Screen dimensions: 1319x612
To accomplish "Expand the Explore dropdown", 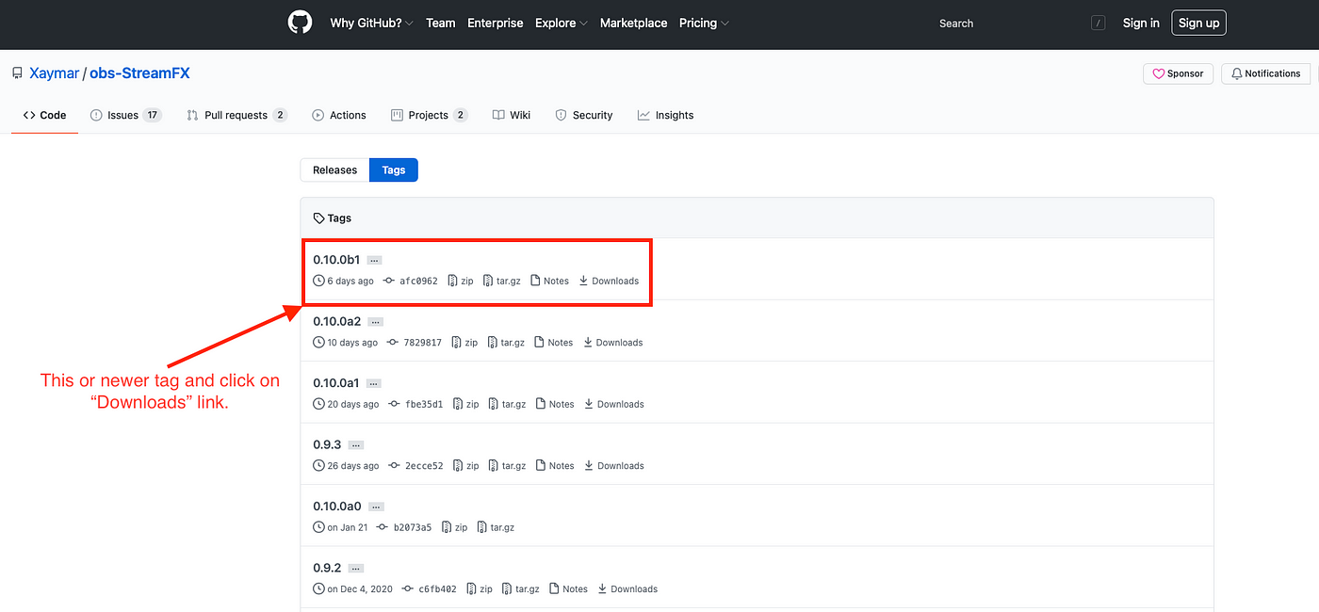I will (x=562, y=23).
